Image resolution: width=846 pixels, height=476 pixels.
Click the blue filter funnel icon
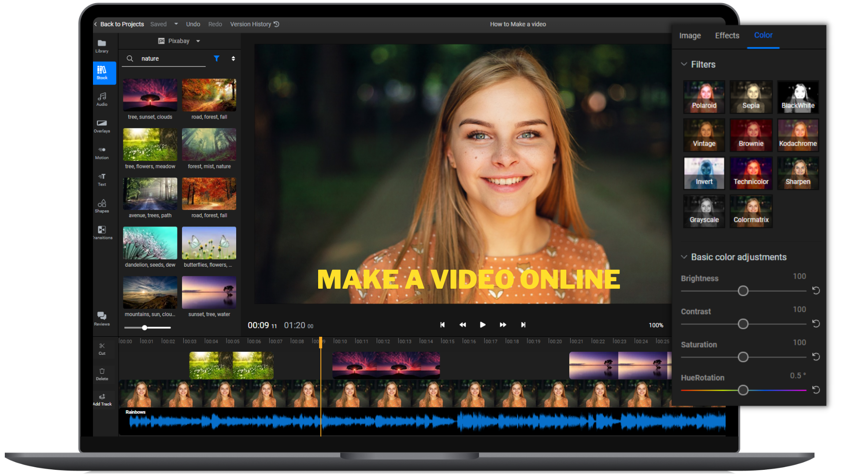point(216,58)
